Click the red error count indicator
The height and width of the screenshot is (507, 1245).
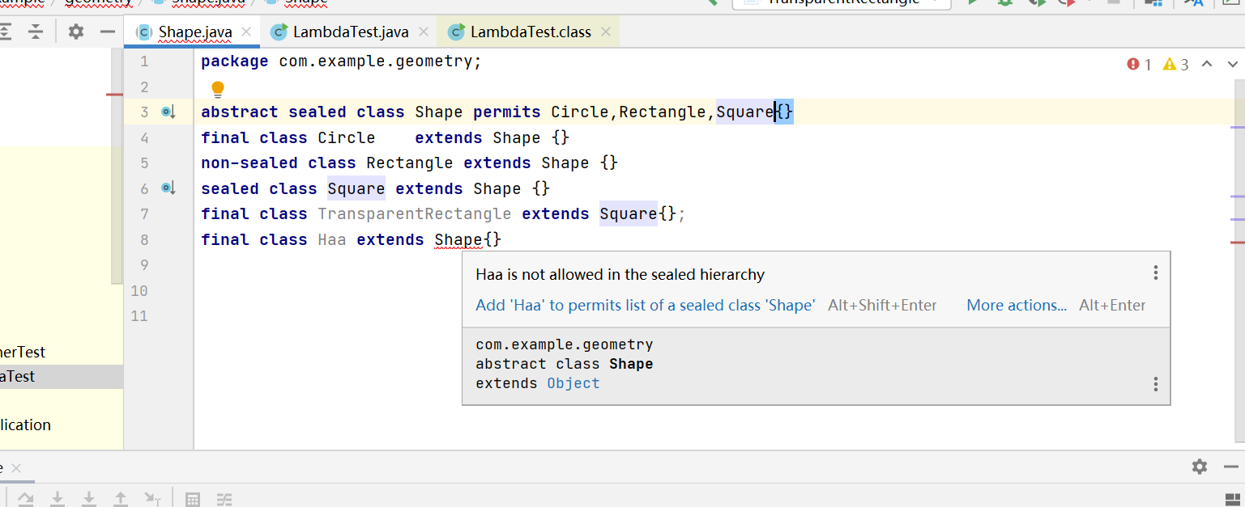tap(1140, 65)
